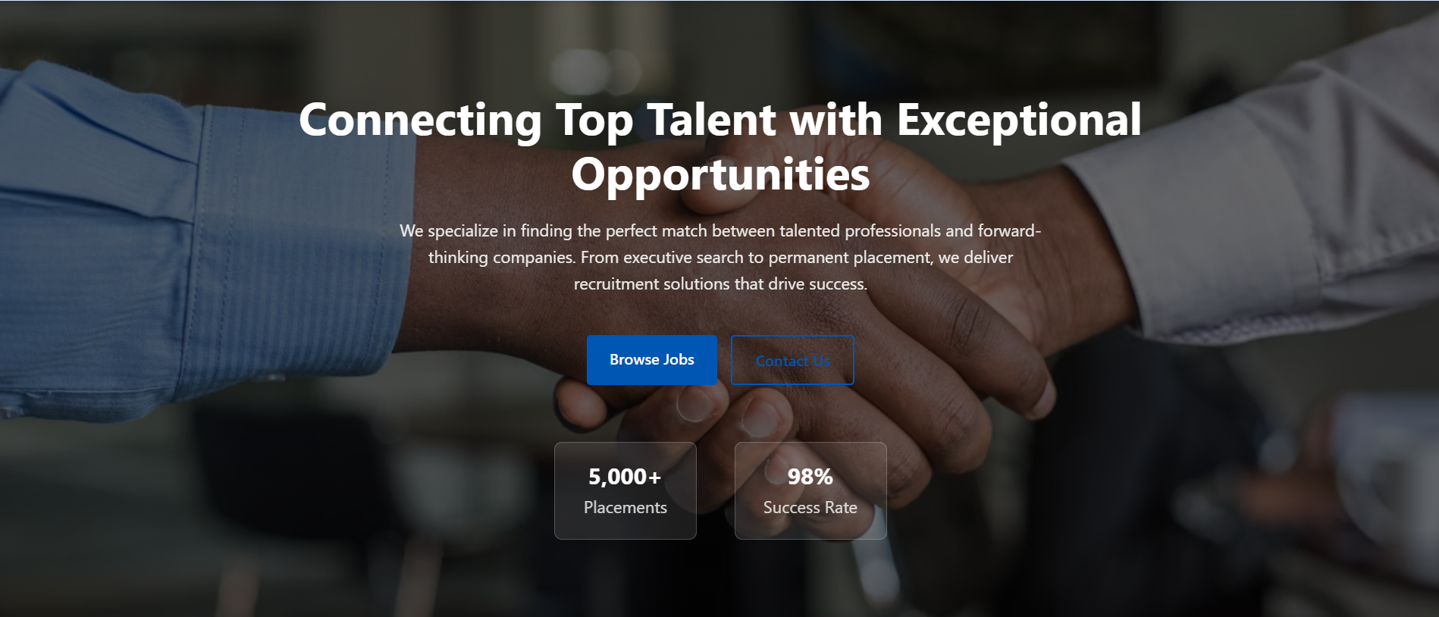Click the Browse Jobs button
Screen dimensions: 1439x617
651,360
